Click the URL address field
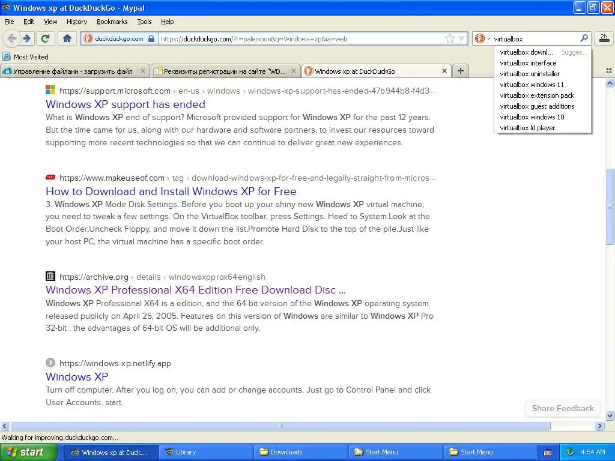615x461 pixels. click(x=300, y=39)
